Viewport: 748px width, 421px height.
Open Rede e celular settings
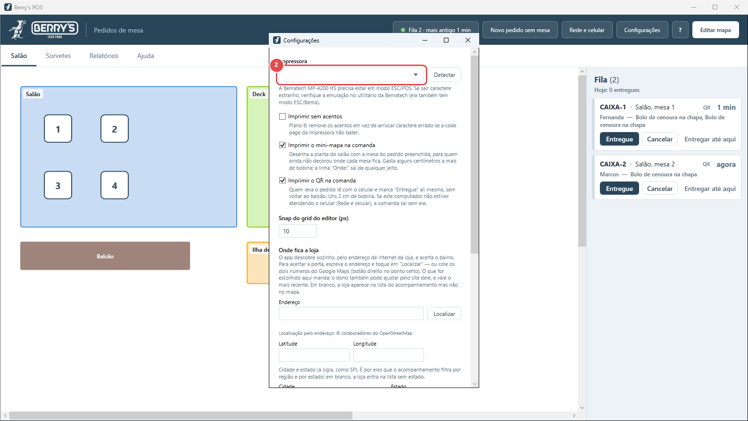(587, 30)
